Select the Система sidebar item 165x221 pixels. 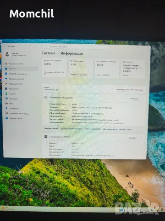[x=21, y=69]
